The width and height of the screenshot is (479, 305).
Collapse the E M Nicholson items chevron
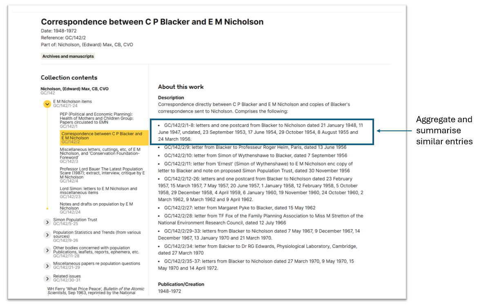tap(47, 104)
